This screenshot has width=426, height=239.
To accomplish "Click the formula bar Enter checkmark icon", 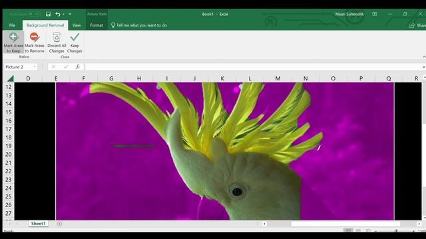I will 66,66.
